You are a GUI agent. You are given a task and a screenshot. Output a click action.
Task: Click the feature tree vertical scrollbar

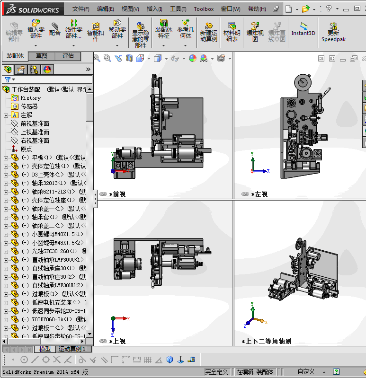[89, 106]
